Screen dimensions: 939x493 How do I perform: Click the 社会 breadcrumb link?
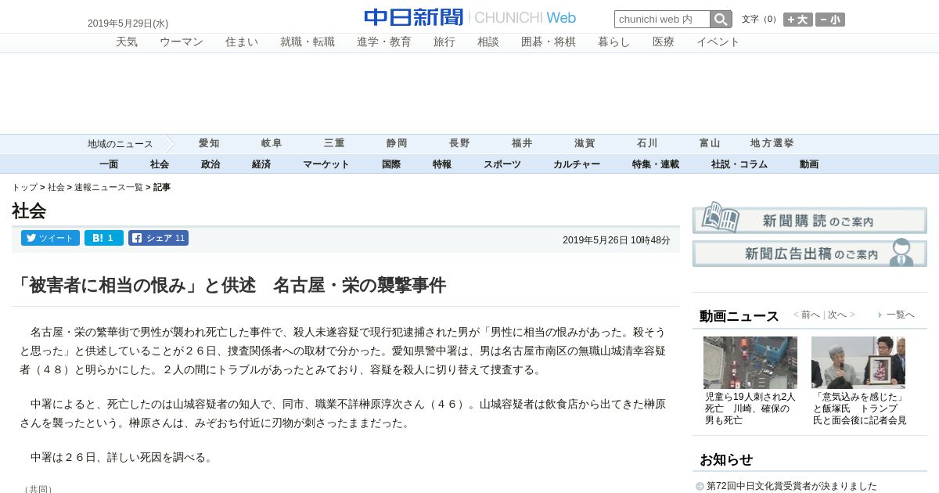pos(56,188)
